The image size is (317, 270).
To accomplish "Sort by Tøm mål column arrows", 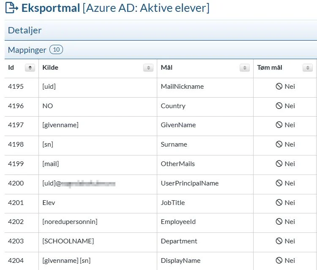I will (x=308, y=68).
